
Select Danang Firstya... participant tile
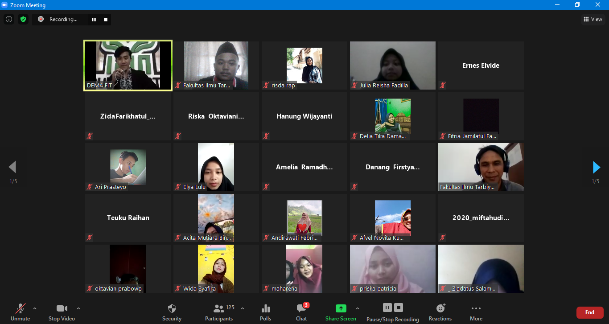click(x=393, y=167)
